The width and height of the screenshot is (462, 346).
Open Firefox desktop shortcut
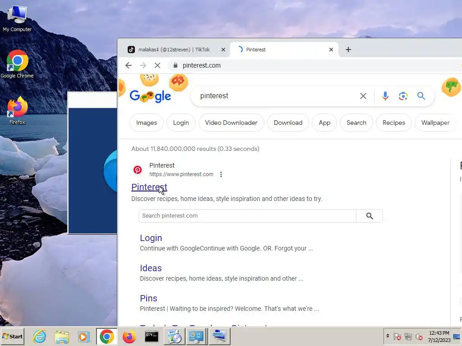pos(17,111)
